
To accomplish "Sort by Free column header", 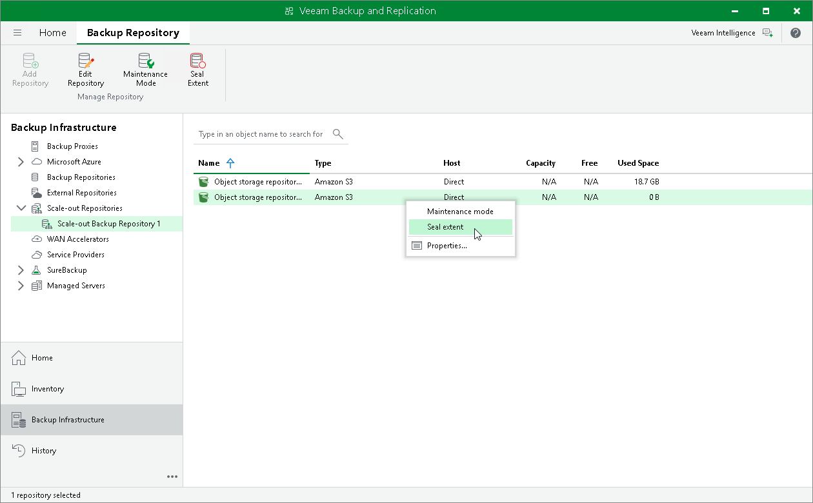I will 589,163.
